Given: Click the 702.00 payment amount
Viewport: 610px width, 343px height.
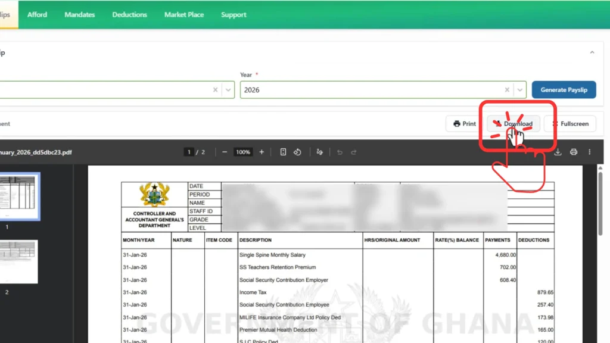Looking at the screenshot, I should coord(508,267).
